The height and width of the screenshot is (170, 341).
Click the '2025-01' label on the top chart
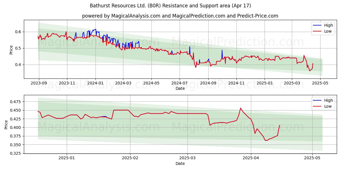point(264,83)
